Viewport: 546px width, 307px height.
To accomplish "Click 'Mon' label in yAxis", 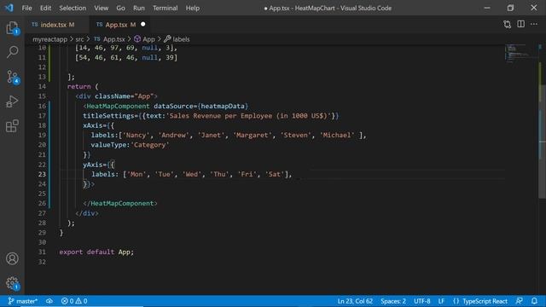I will click(136, 174).
